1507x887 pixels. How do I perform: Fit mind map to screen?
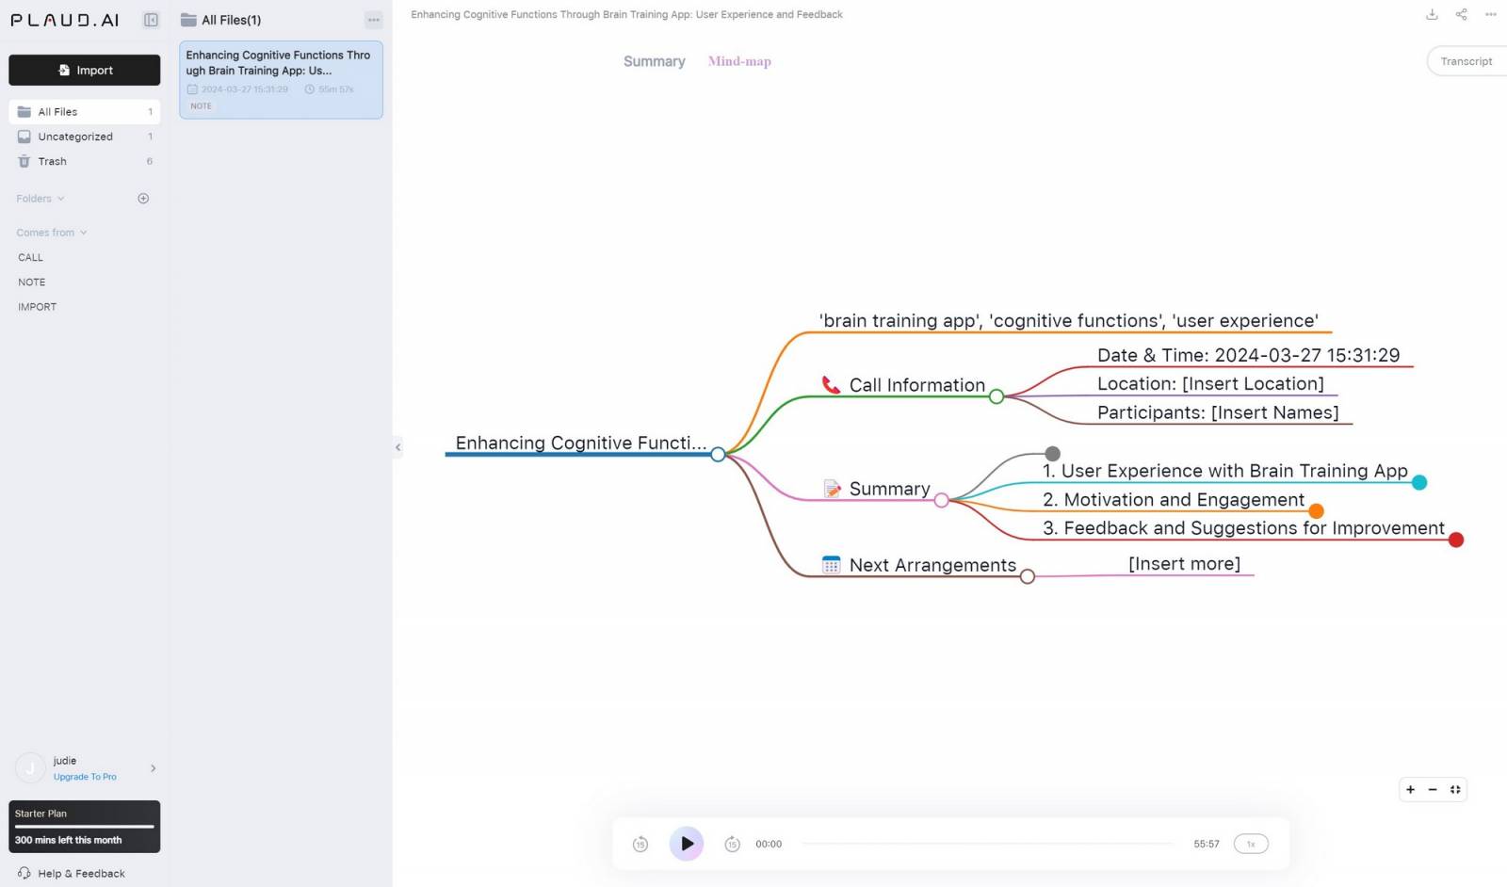pyautogui.click(x=1455, y=790)
